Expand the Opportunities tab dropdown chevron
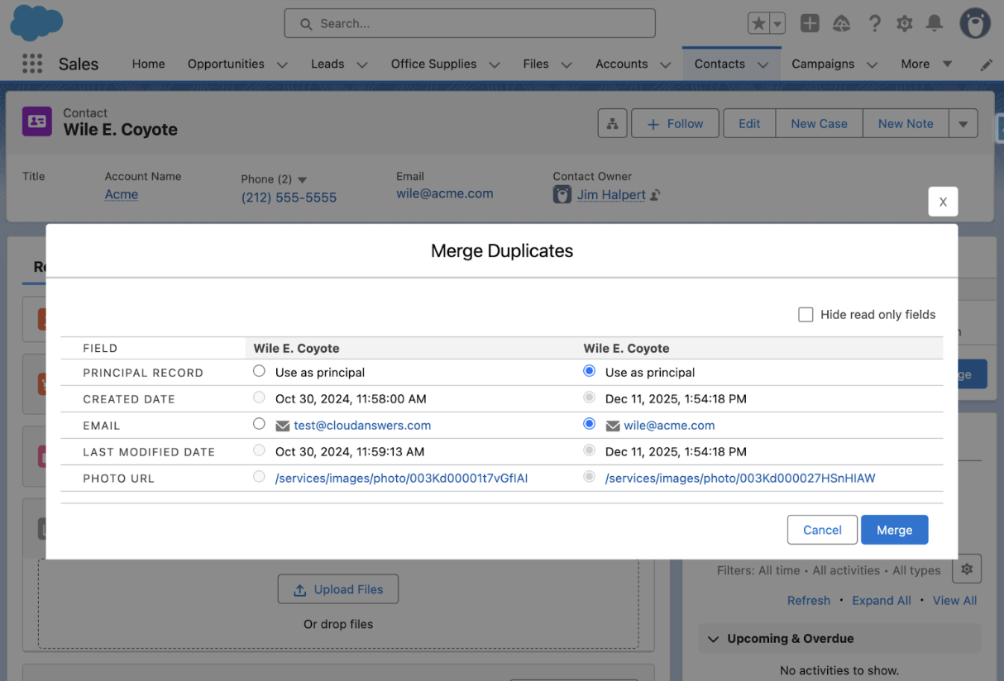The image size is (1004, 681). tap(282, 64)
